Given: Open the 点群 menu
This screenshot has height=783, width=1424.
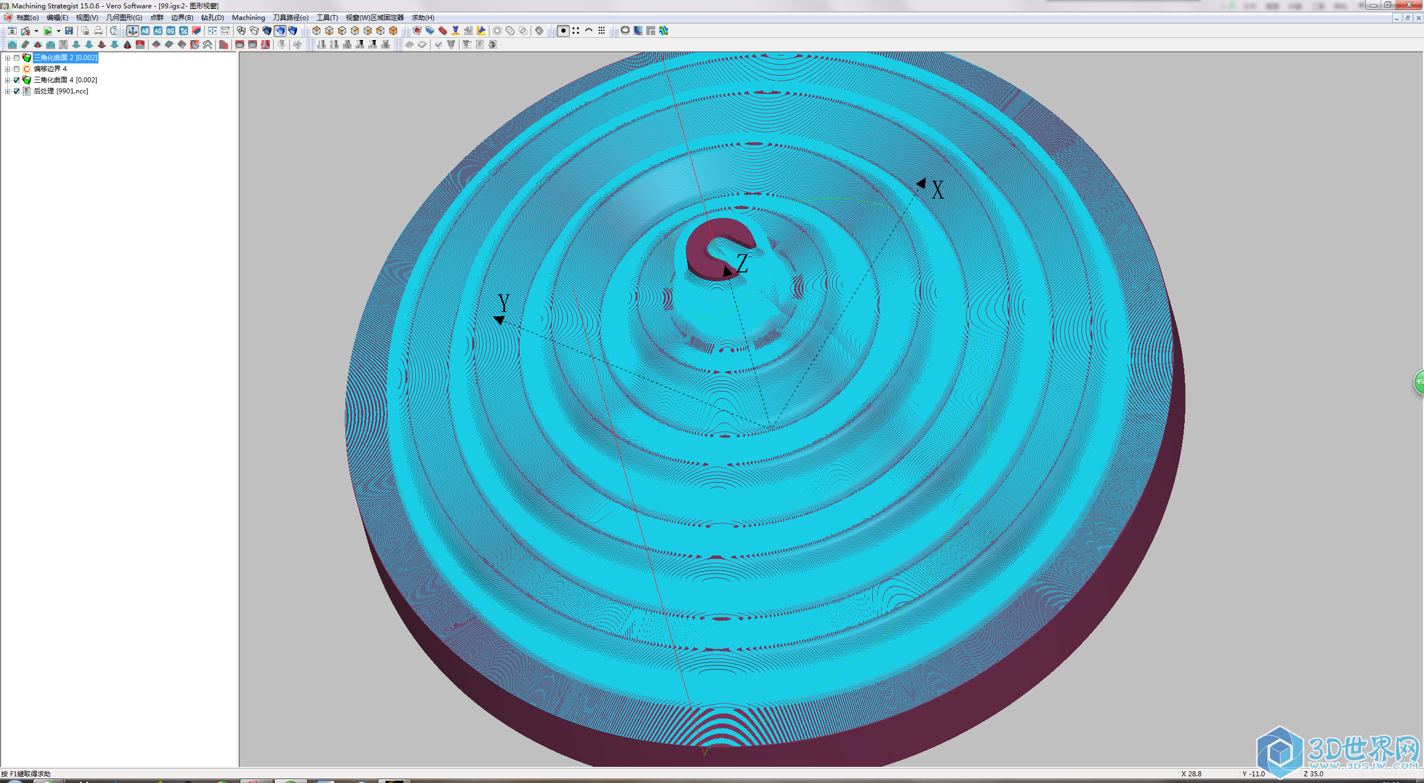Looking at the screenshot, I should (x=157, y=18).
